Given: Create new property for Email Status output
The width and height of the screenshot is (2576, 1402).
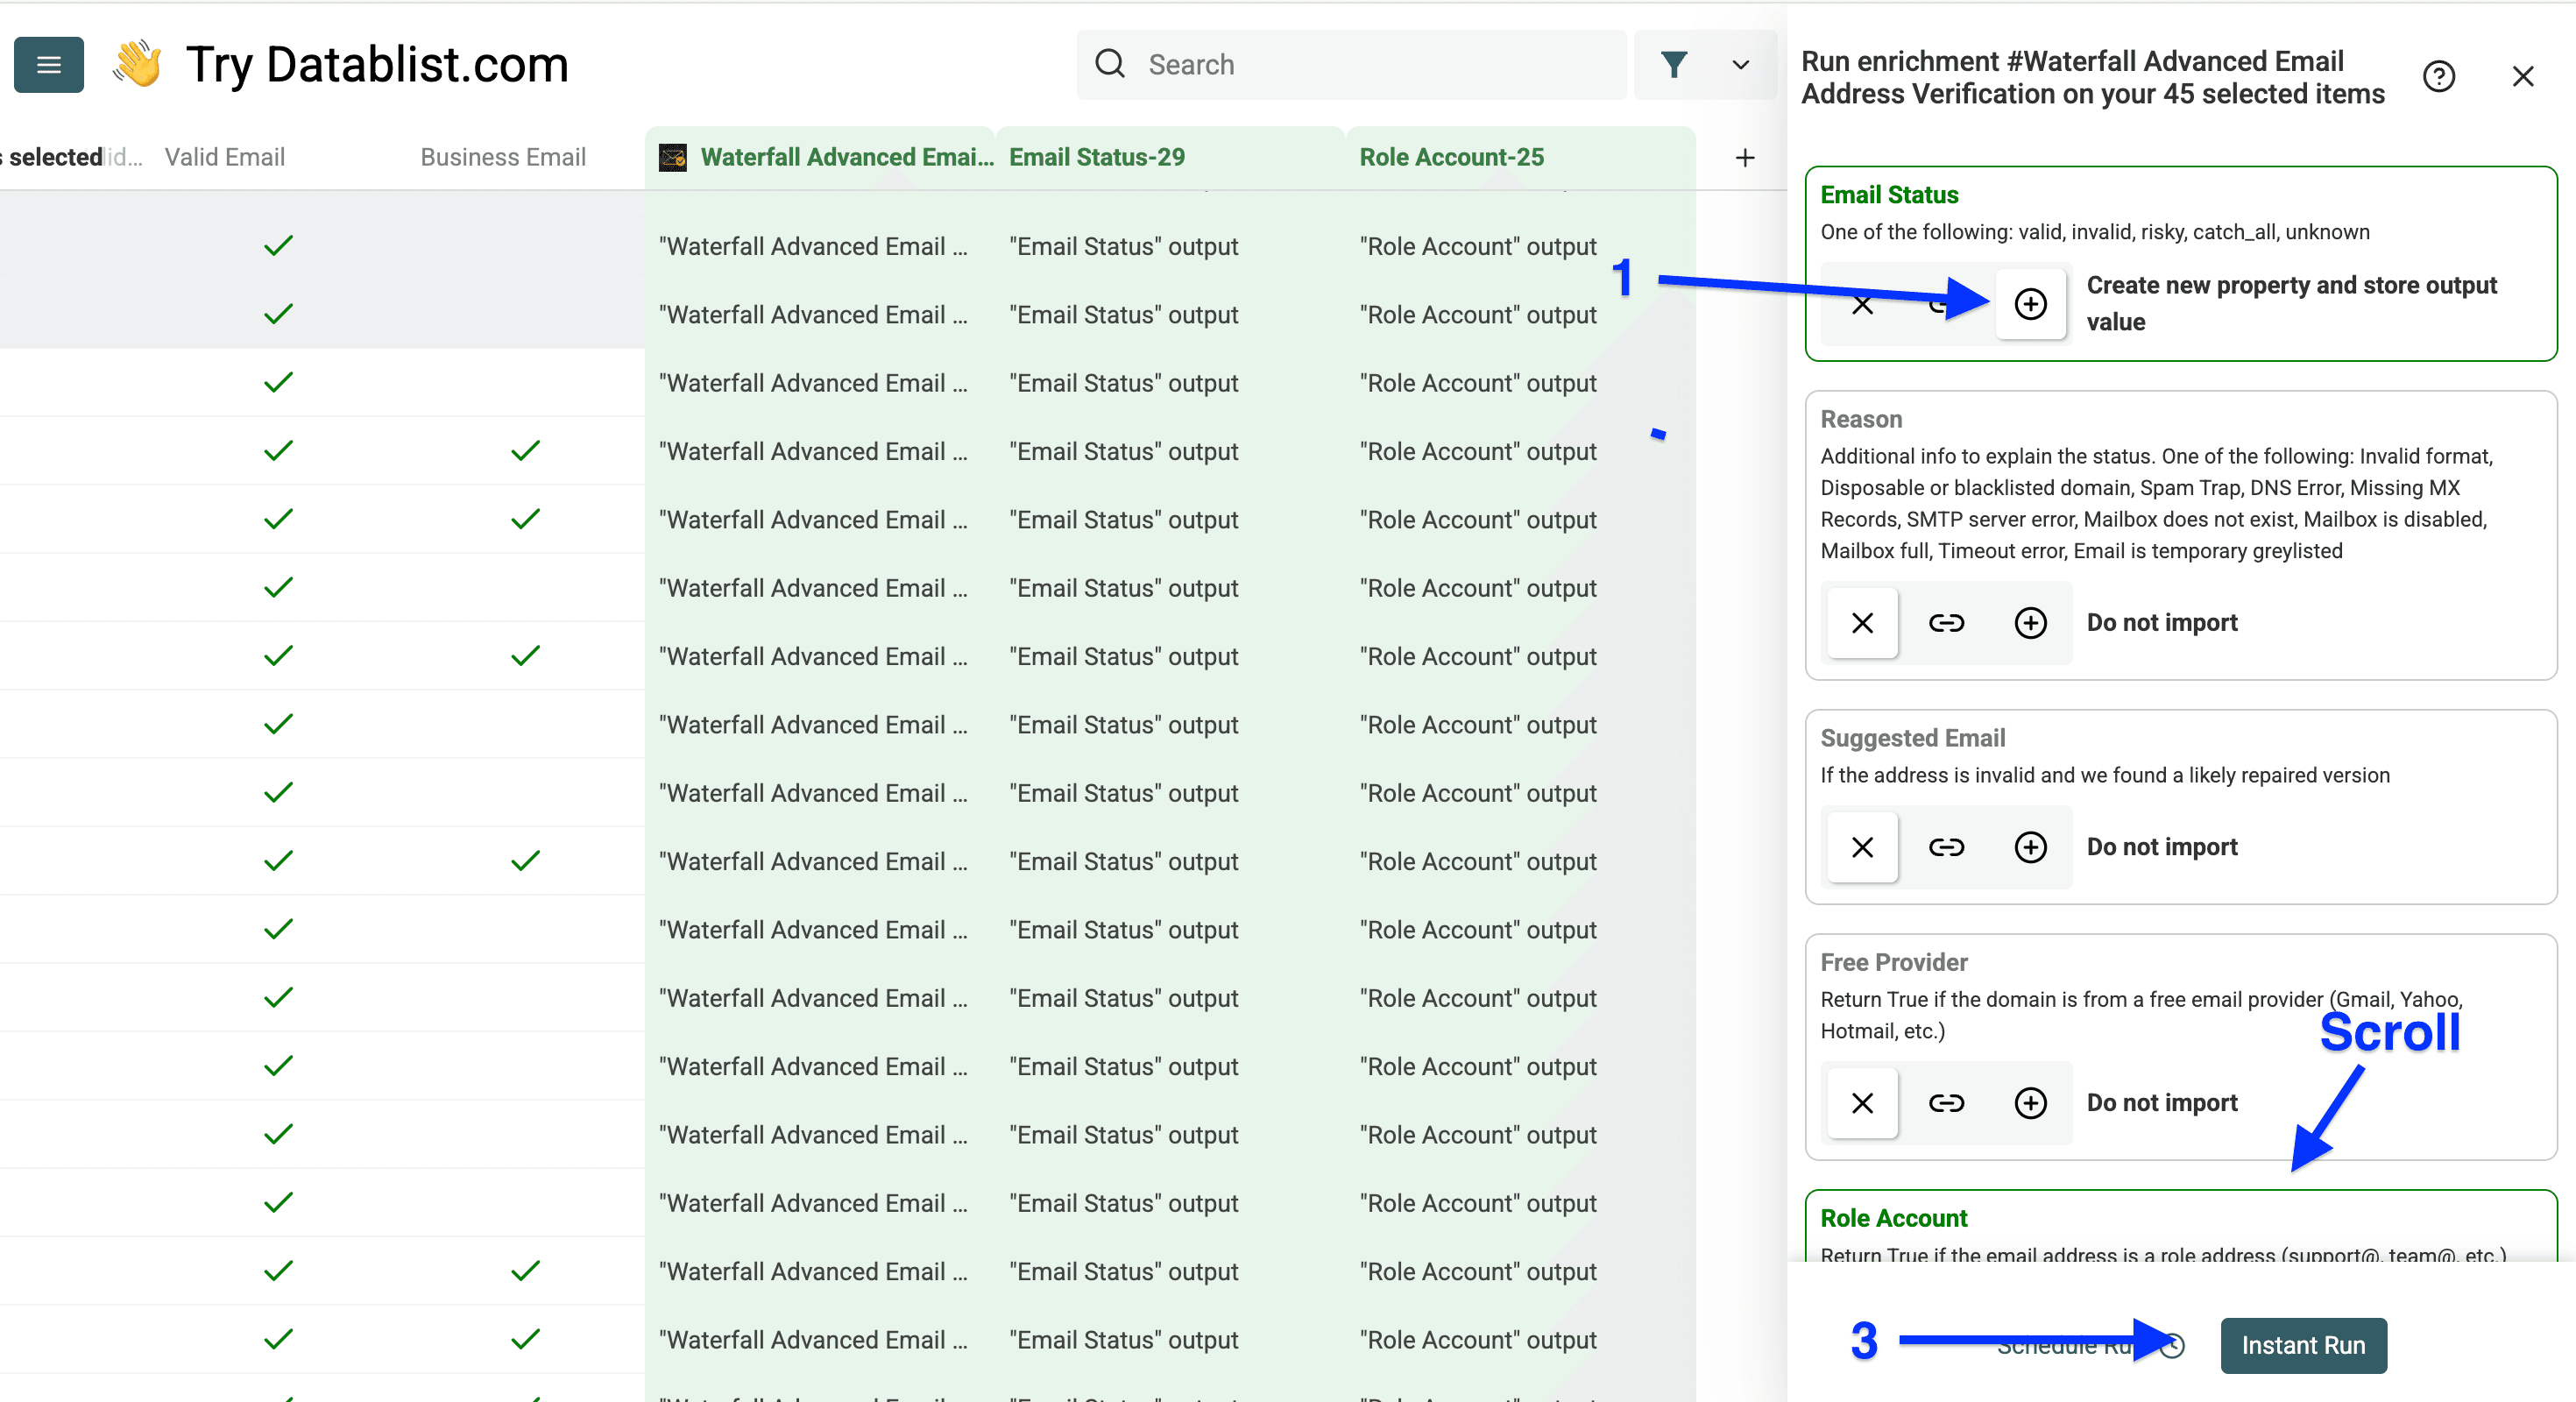Looking at the screenshot, I should tap(2031, 304).
